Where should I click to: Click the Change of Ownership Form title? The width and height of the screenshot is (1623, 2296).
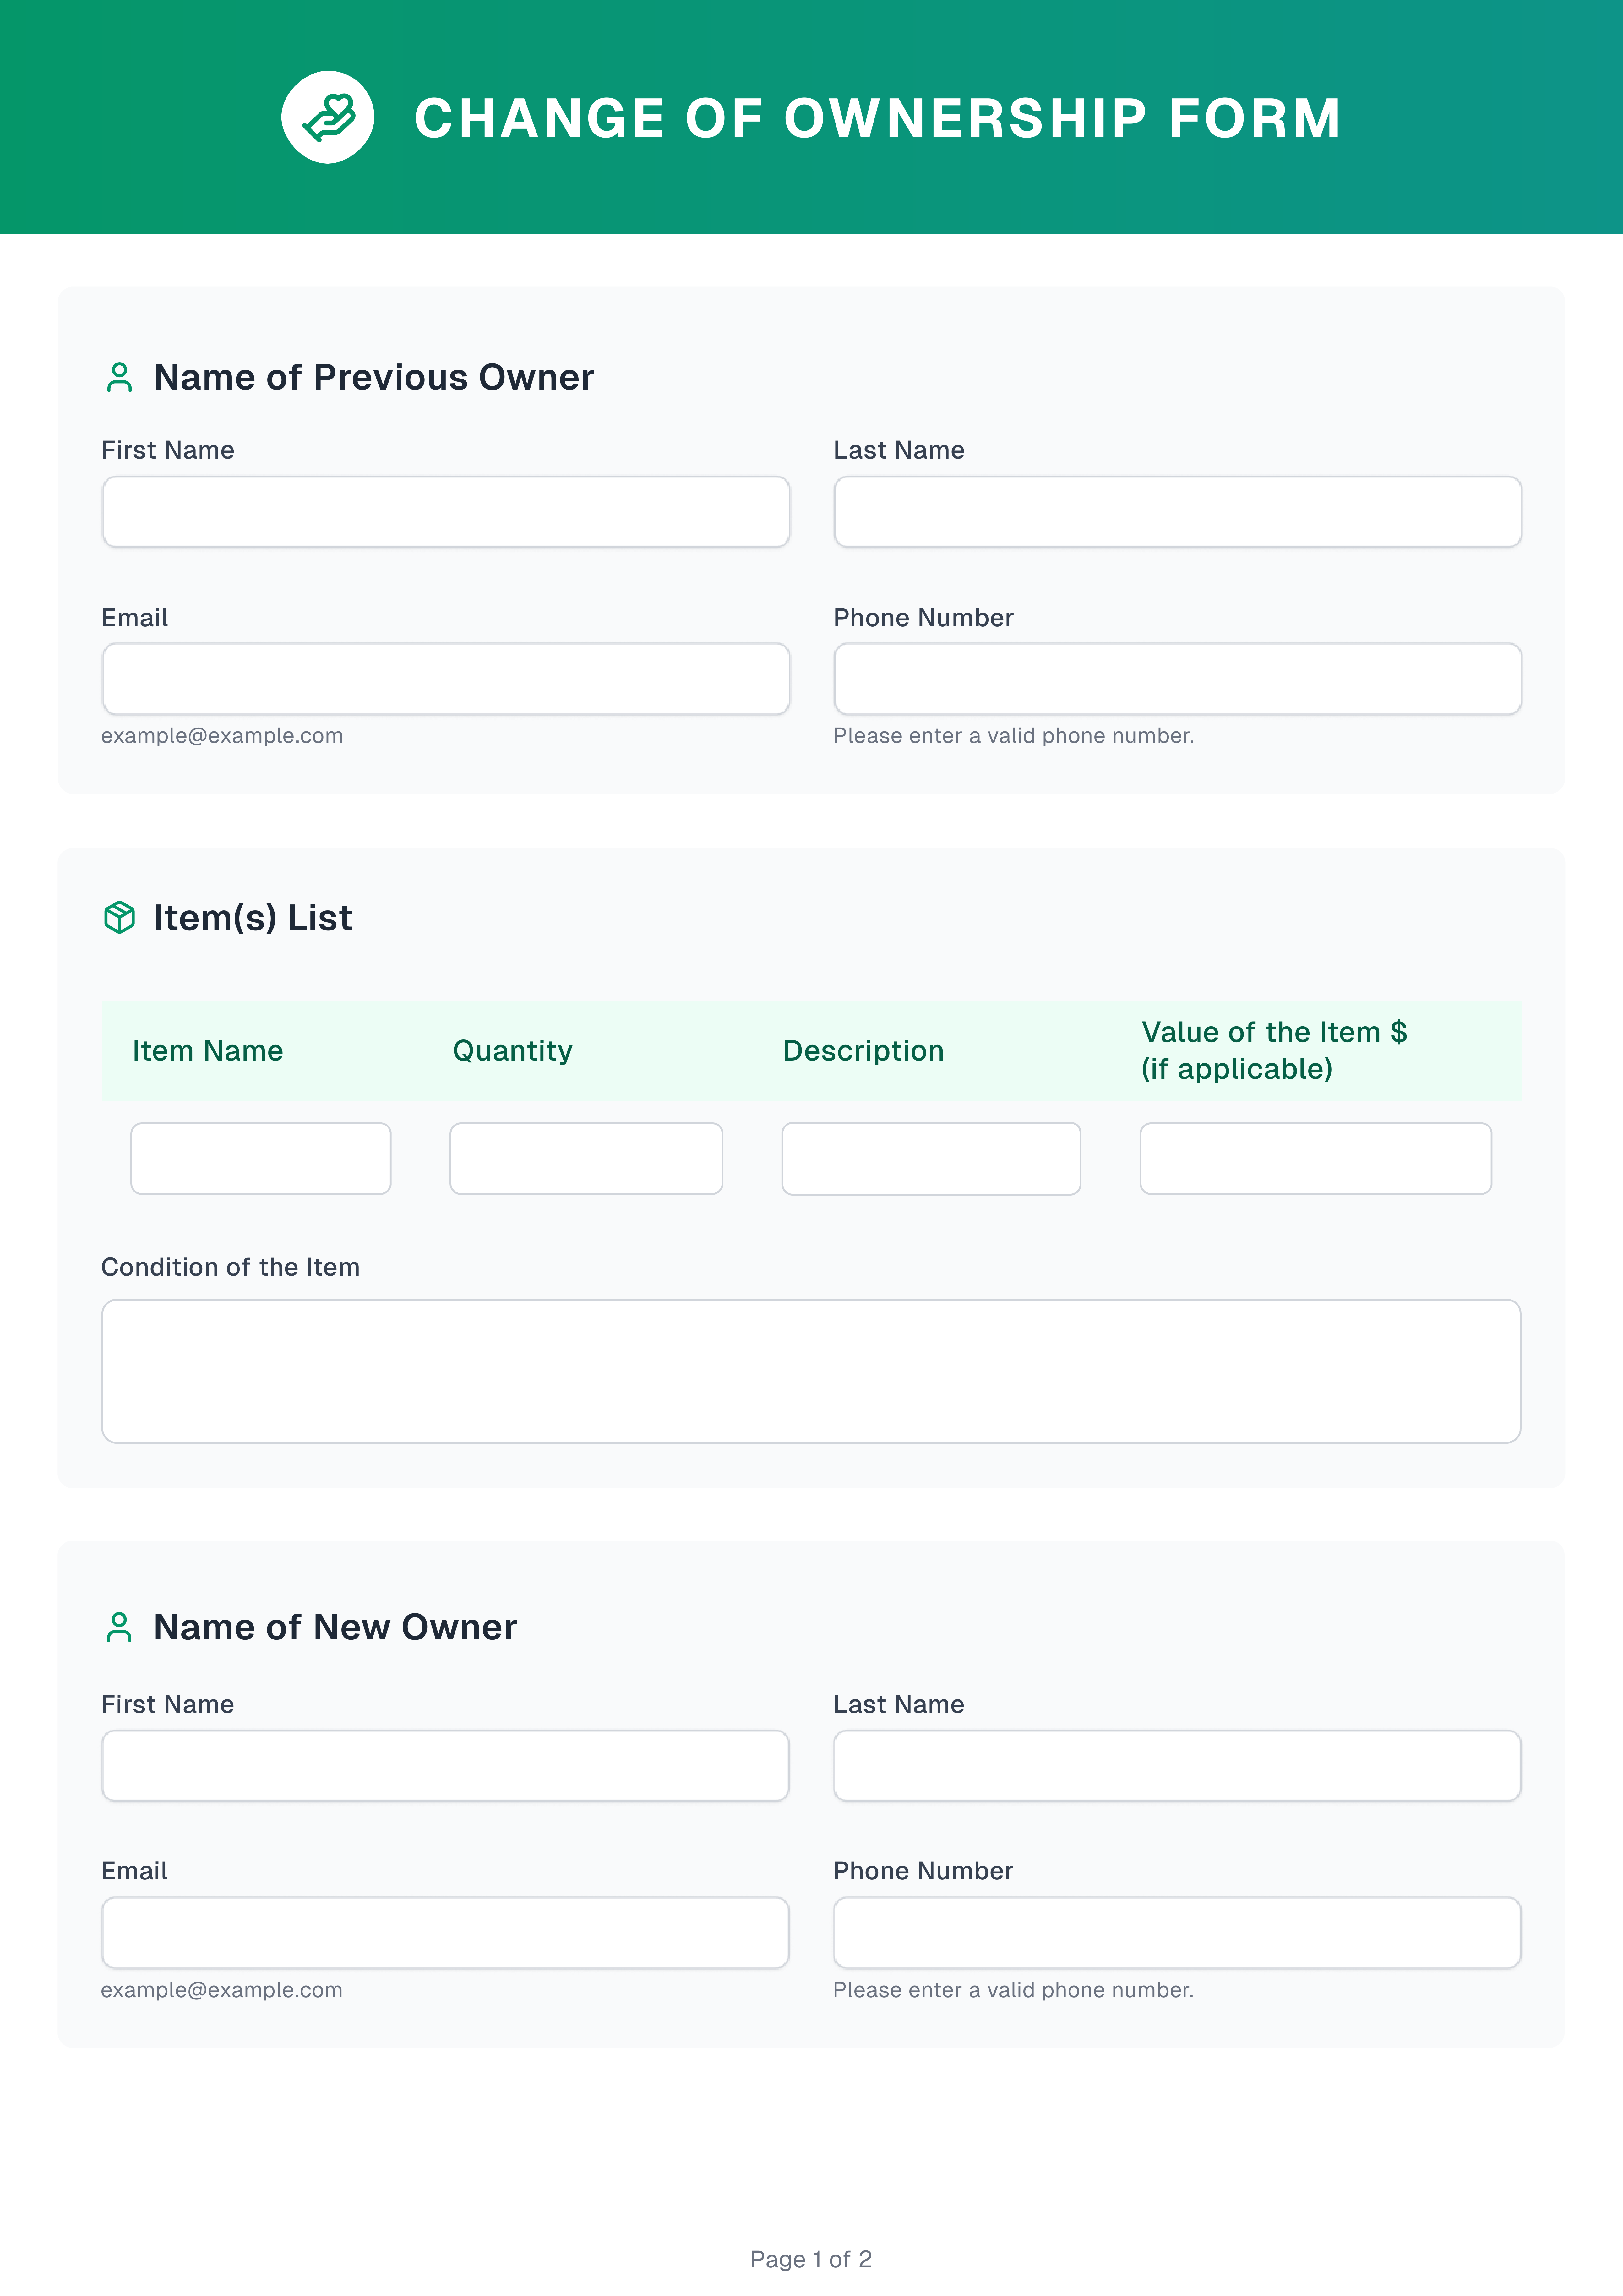click(x=877, y=118)
